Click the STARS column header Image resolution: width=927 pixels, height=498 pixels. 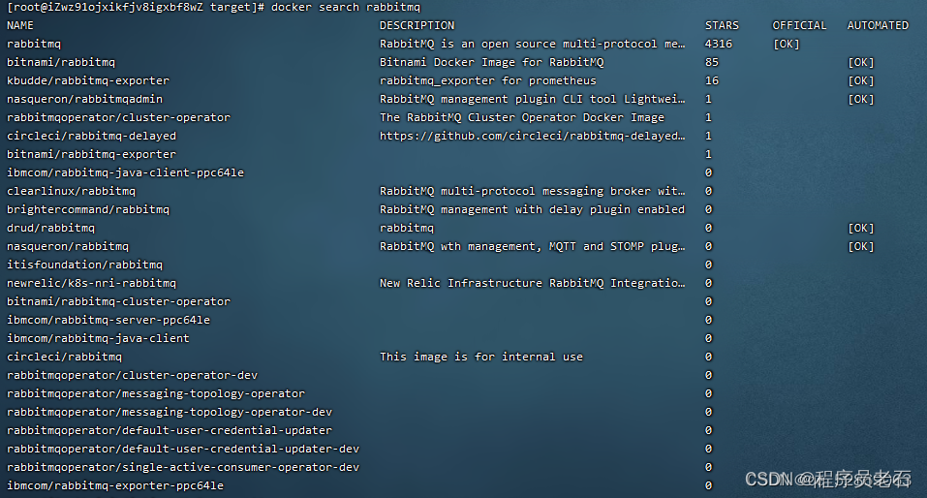(x=722, y=25)
